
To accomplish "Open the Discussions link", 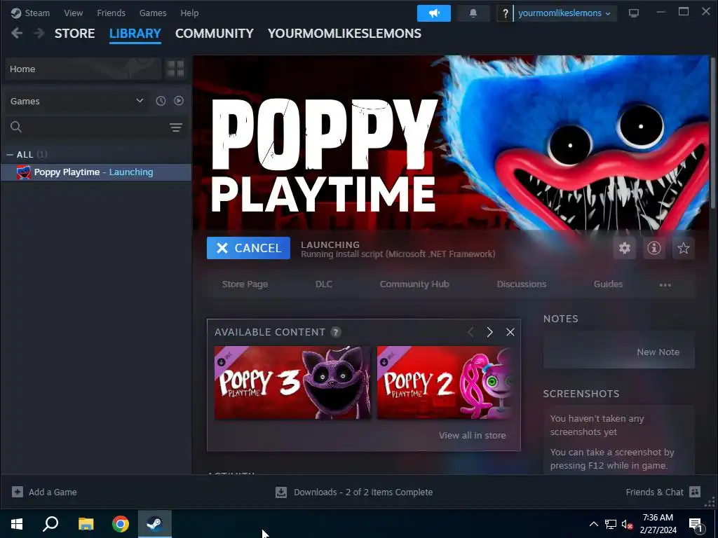I will click(522, 284).
